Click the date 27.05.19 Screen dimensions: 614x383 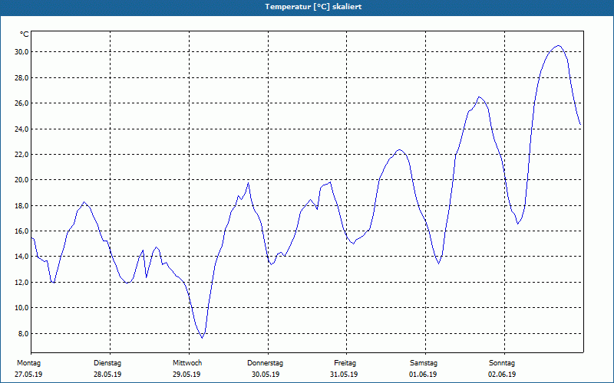(x=28, y=375)
